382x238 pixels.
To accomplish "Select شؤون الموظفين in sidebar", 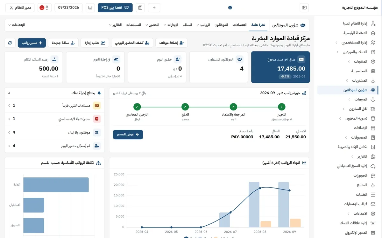I will point(348,90).
